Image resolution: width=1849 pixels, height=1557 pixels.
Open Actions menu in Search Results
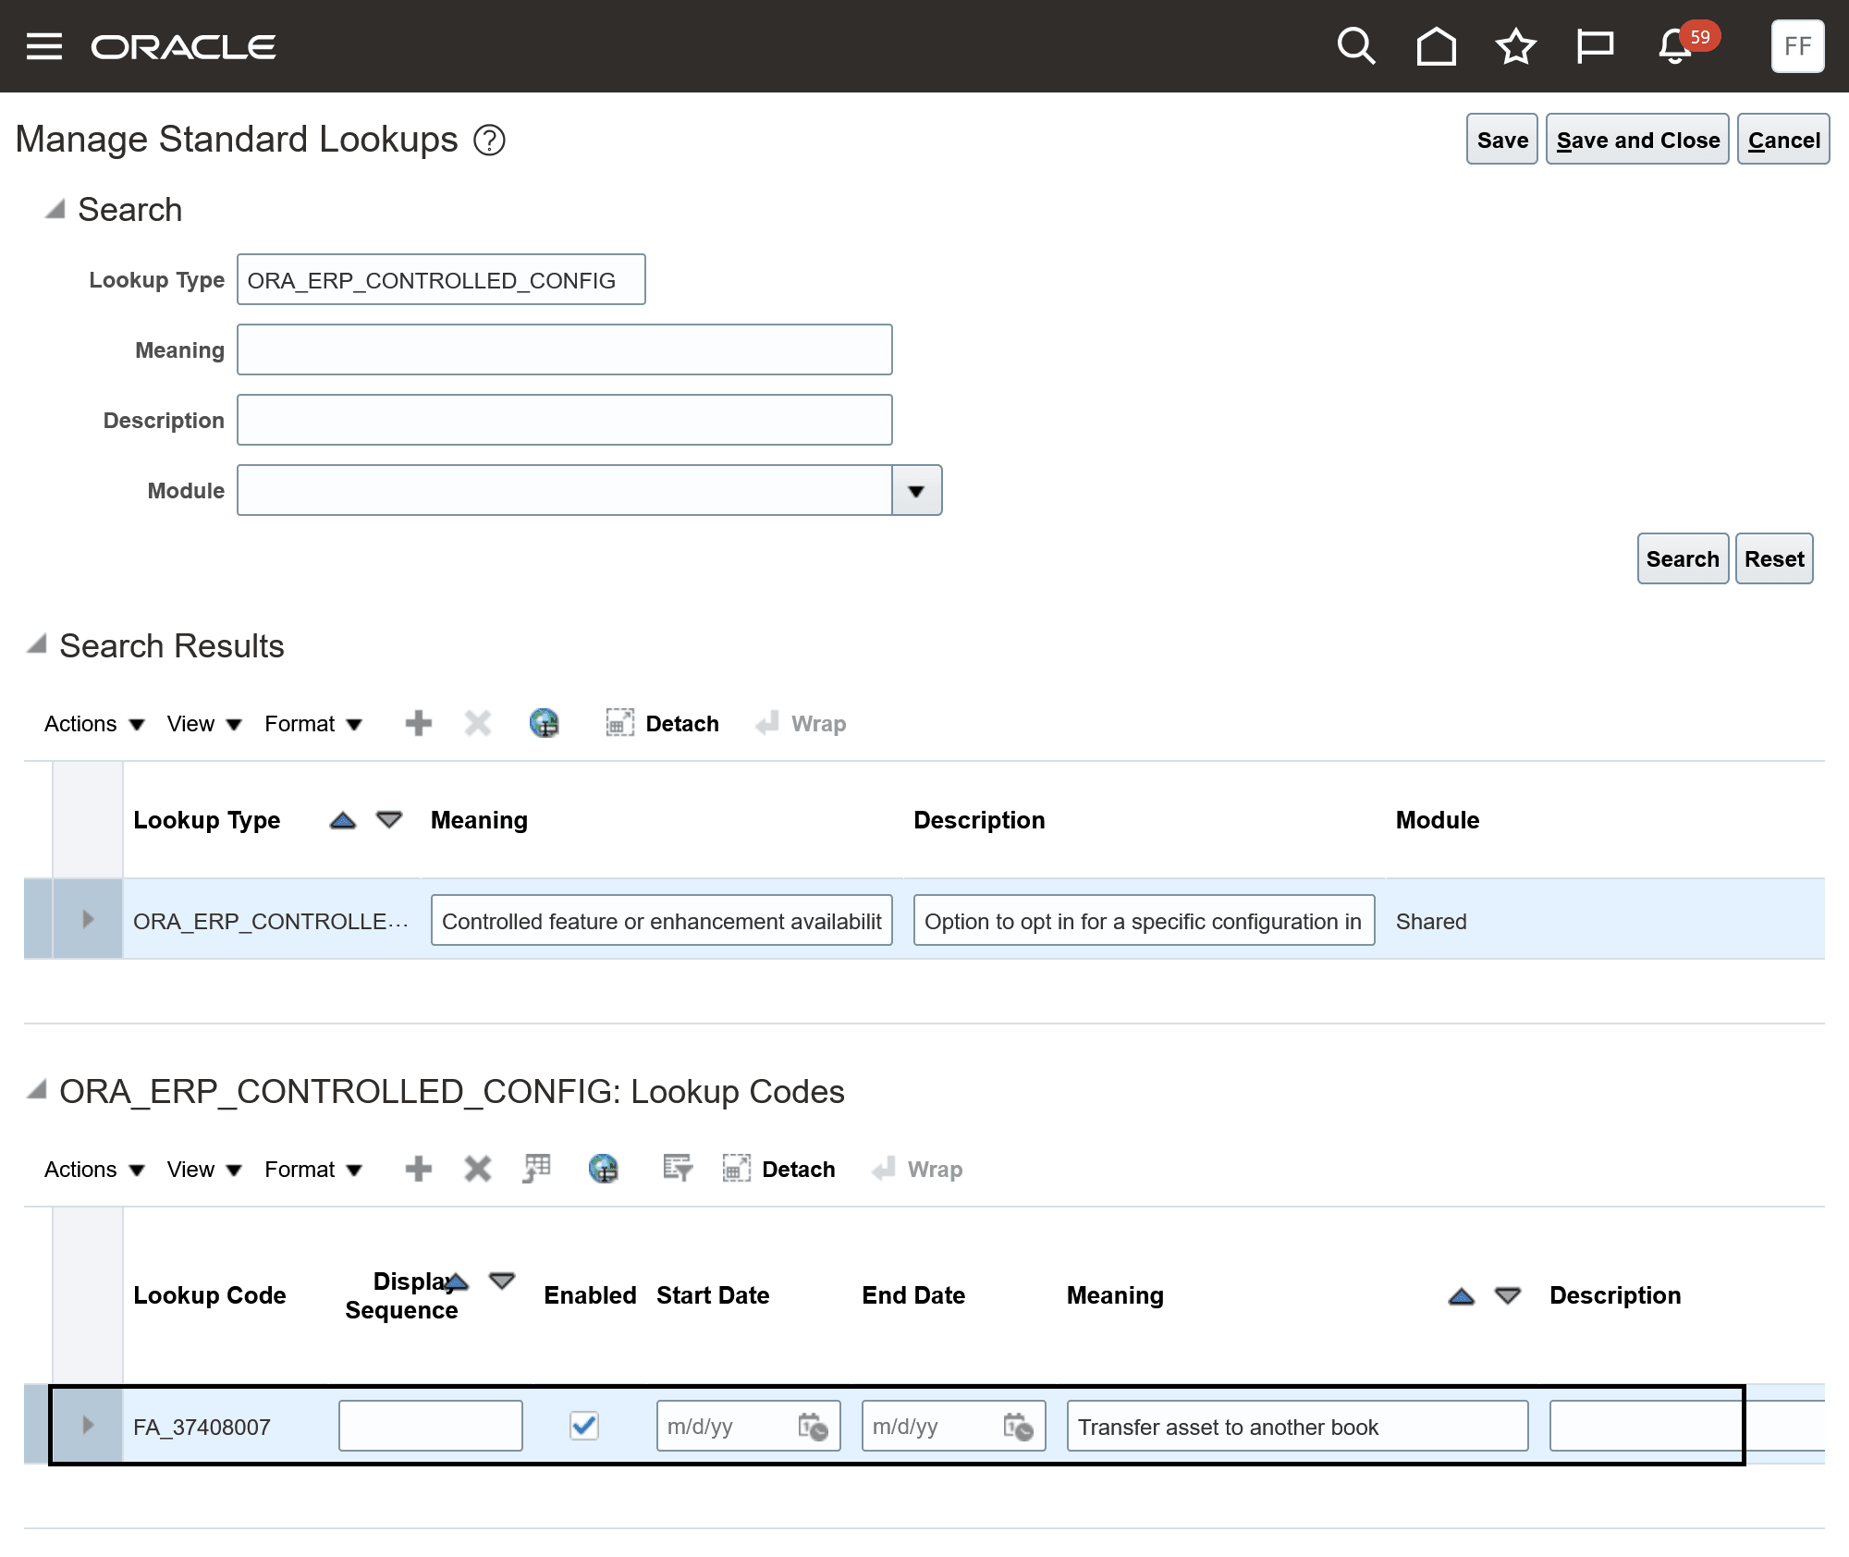(94, 724)
